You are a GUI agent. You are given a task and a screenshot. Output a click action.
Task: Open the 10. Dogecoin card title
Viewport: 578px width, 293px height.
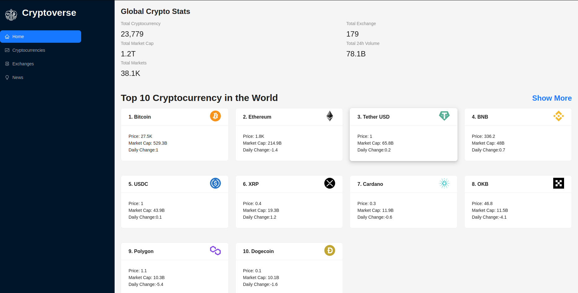click(258, 251)
